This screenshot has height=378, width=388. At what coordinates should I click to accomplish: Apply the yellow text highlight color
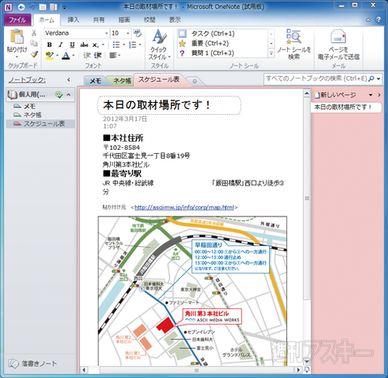click(x=49, y=55)
